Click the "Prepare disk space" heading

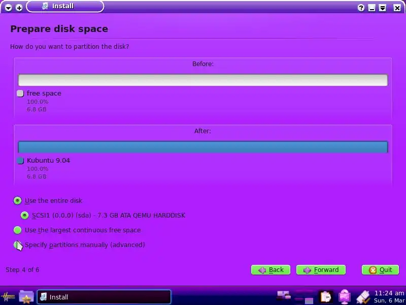(x=59, y=29)
